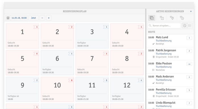Select table 2 card
Viewport: 198px width, 109px height.
57,36
